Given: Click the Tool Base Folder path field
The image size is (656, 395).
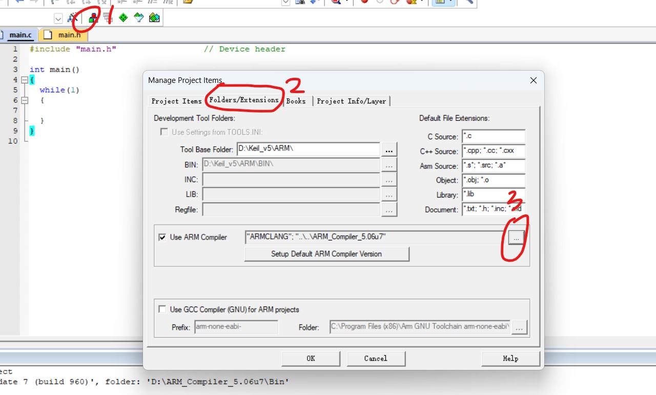Looking at the screenshot, I should pos(308,149).
